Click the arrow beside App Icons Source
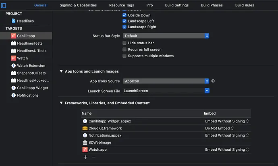This screenshot has width=278, height=166. 213,81
